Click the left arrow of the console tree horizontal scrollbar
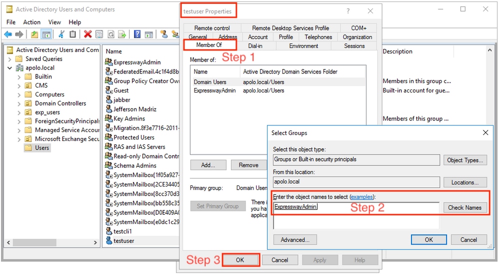499x275 pixels. coord(8,242)
